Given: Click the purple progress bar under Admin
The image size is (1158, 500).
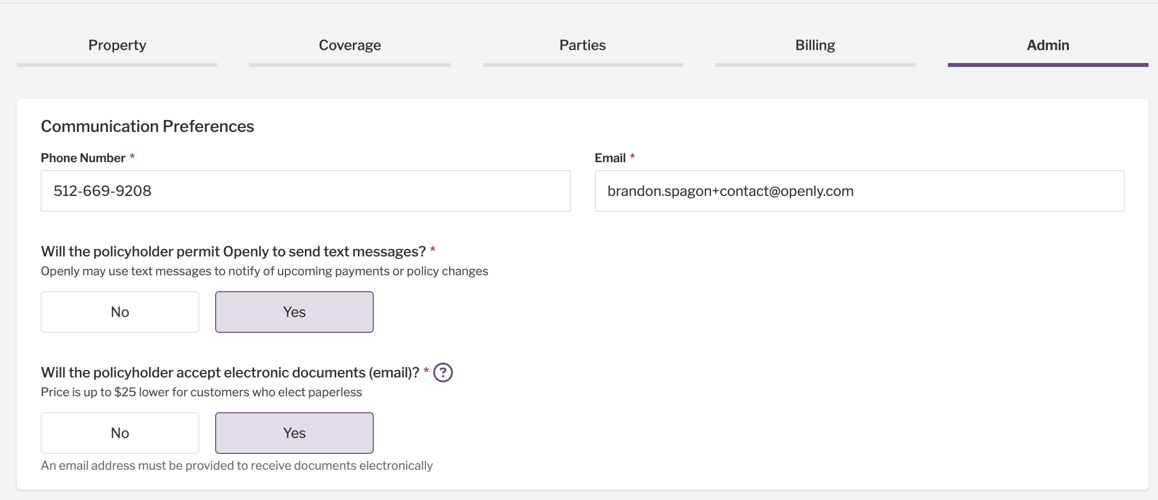Looking at the screenshot, I should coord(1048,65).
